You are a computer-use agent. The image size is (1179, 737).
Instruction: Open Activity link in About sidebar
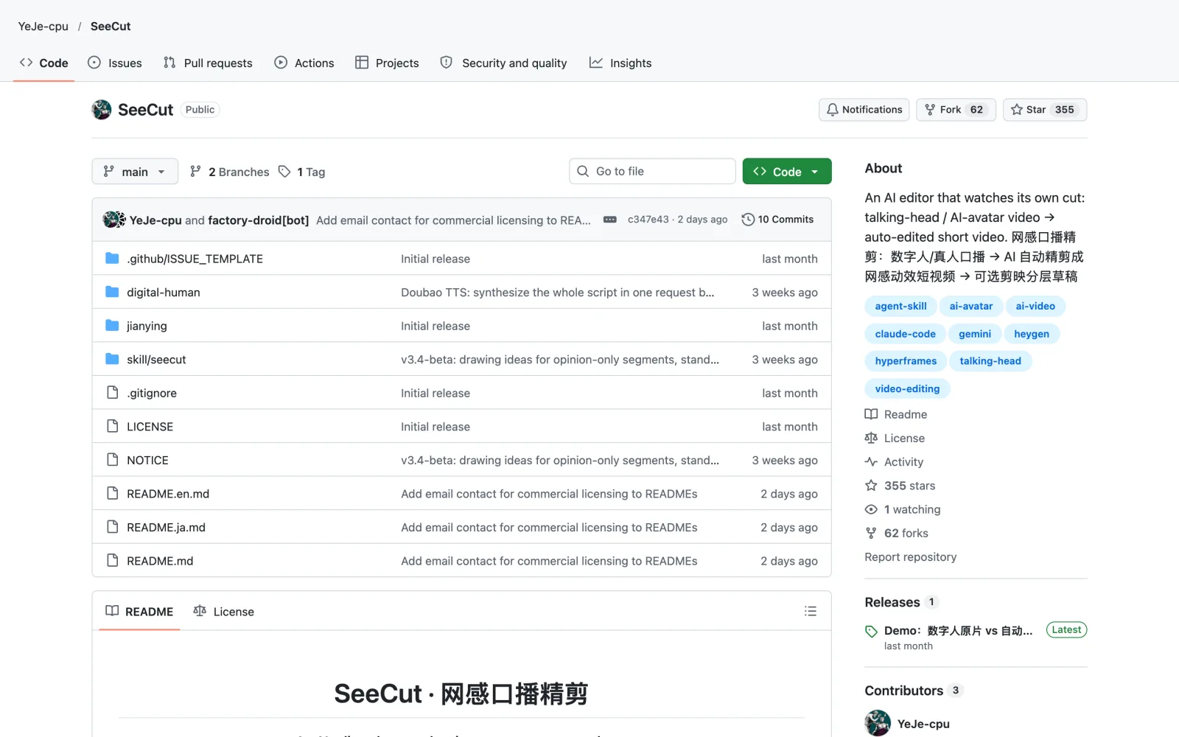point(895,462)
